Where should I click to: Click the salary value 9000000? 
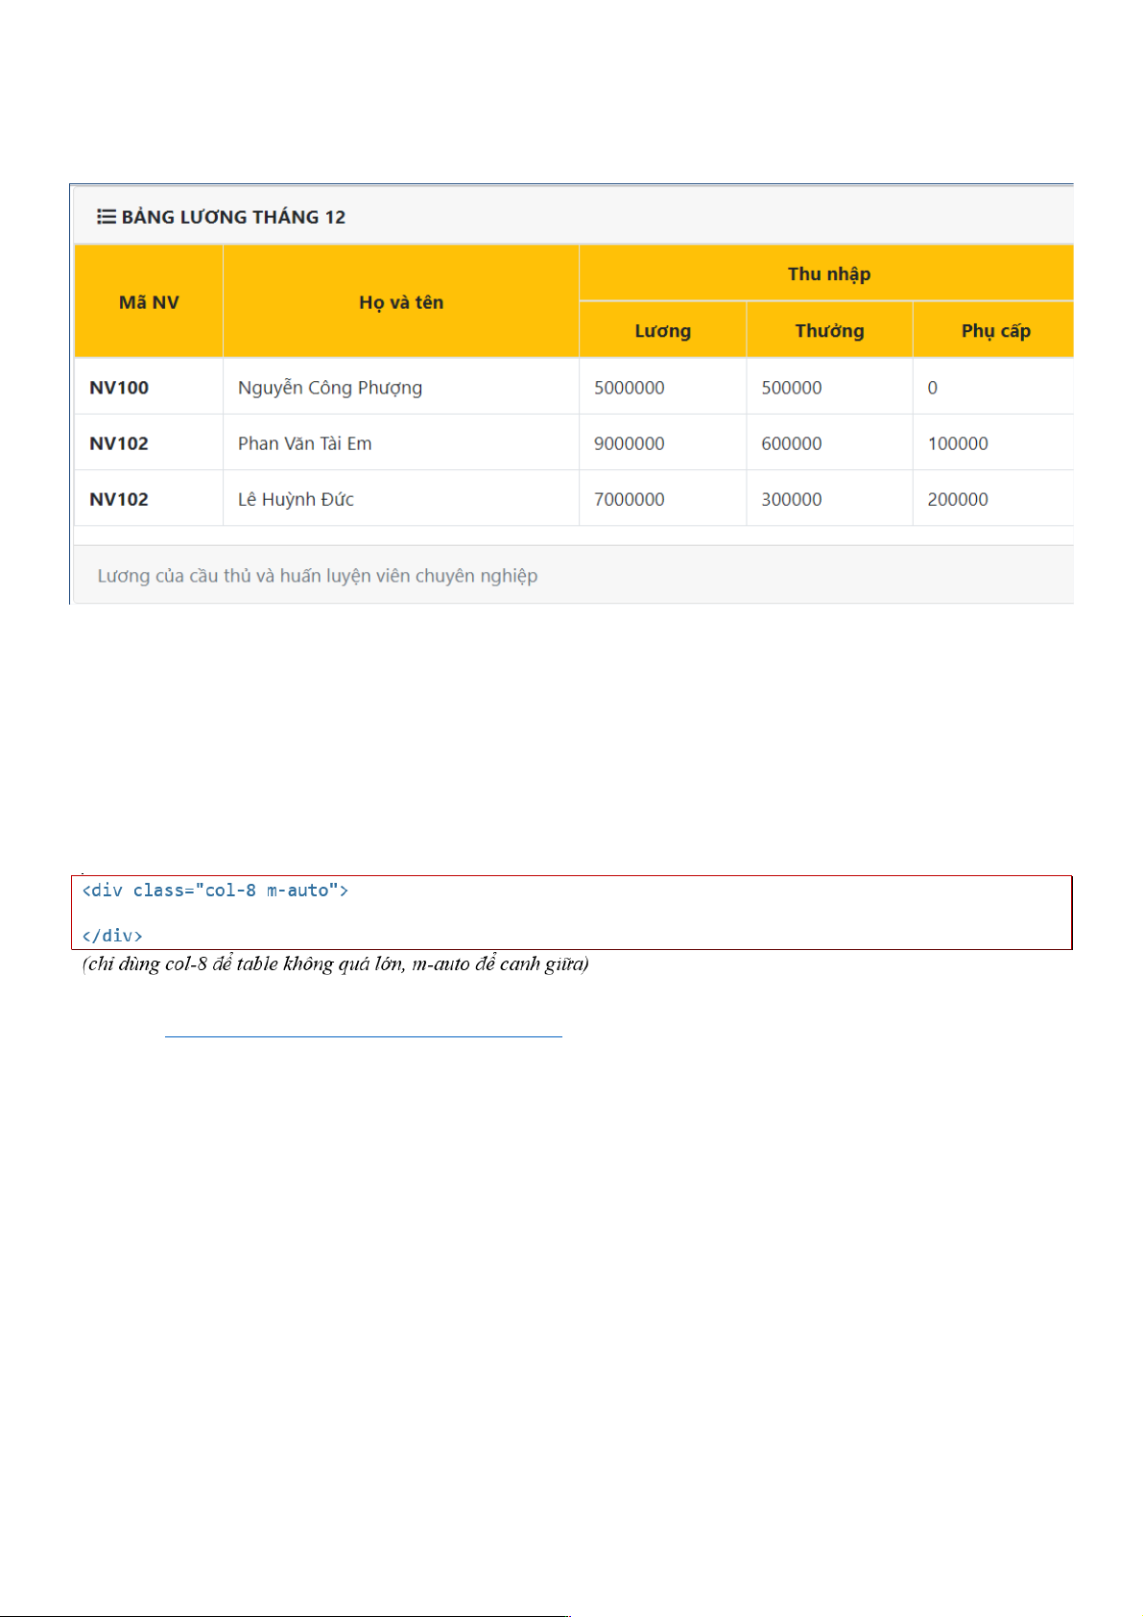pos(629,443)
